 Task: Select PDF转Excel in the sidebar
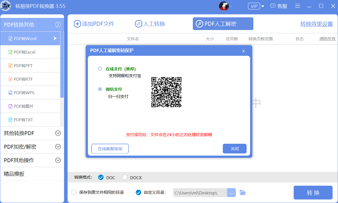coord(30,52)
